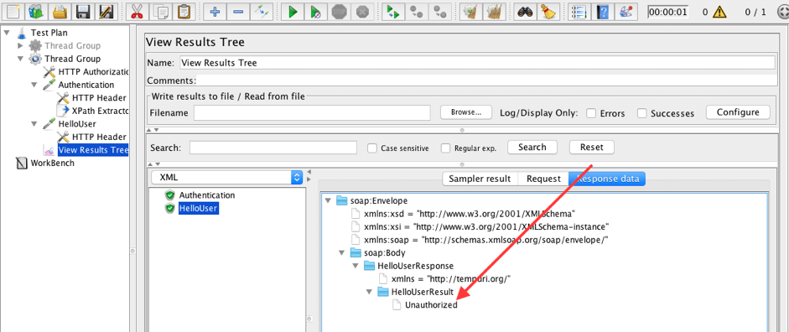
Task: Switch to the Sampler result tab
Action: (x=480, y=179)
